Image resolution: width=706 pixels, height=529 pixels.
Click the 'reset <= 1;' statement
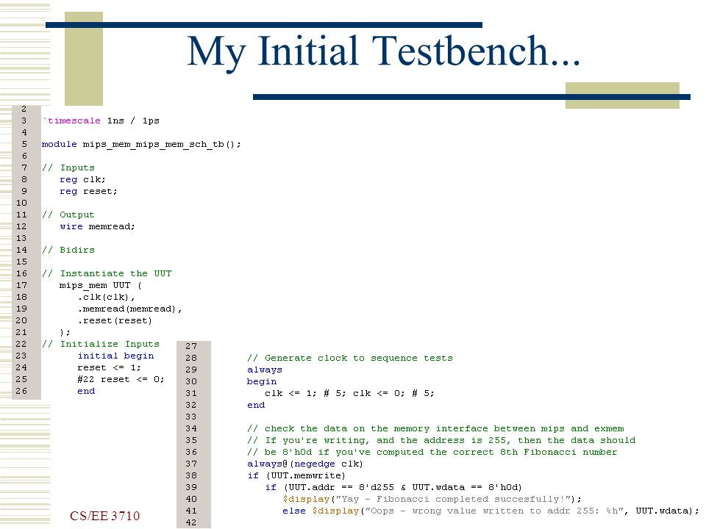[x=109, y=367]
